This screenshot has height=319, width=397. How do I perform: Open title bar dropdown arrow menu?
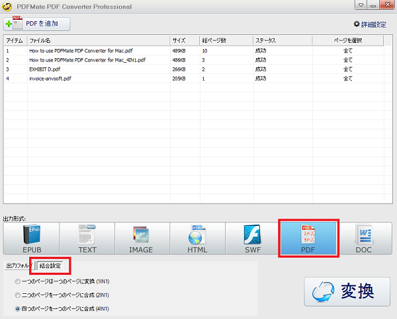361,5
